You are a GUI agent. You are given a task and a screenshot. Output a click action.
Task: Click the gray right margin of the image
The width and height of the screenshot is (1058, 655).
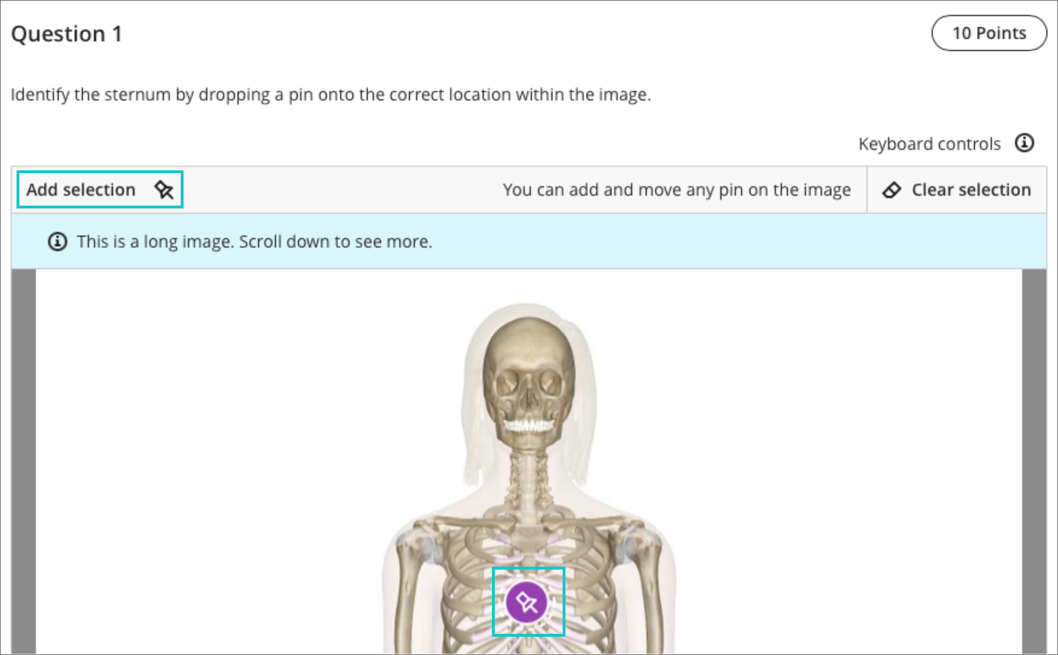point(1034,461)
